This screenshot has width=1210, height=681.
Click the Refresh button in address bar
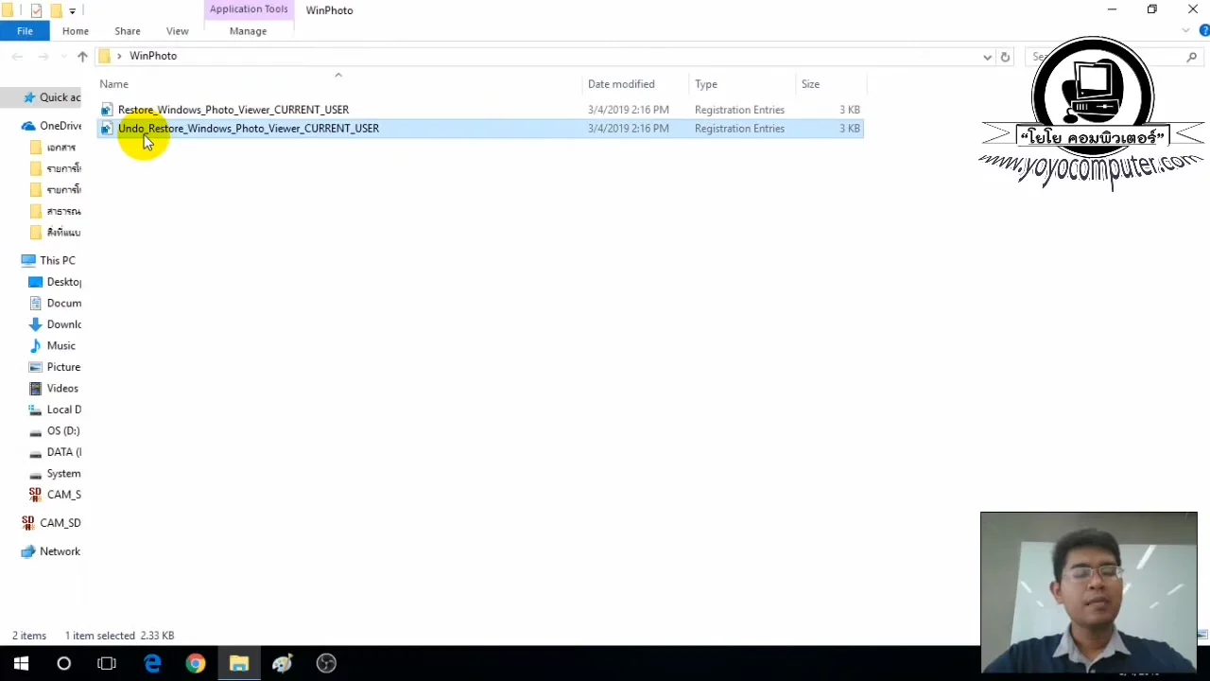tap(1005, 56)
